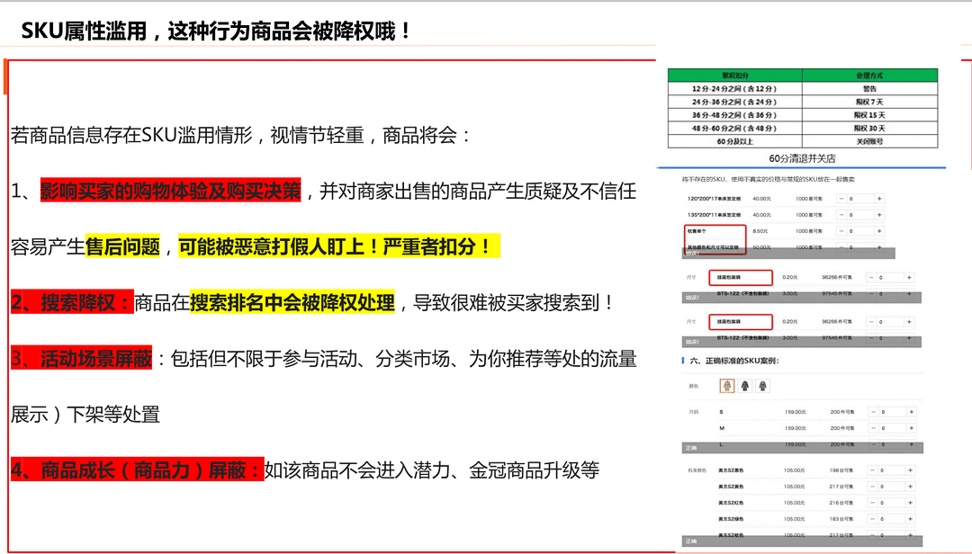Click the highlighted 搜索降权 heading text

tap(72, 302)
